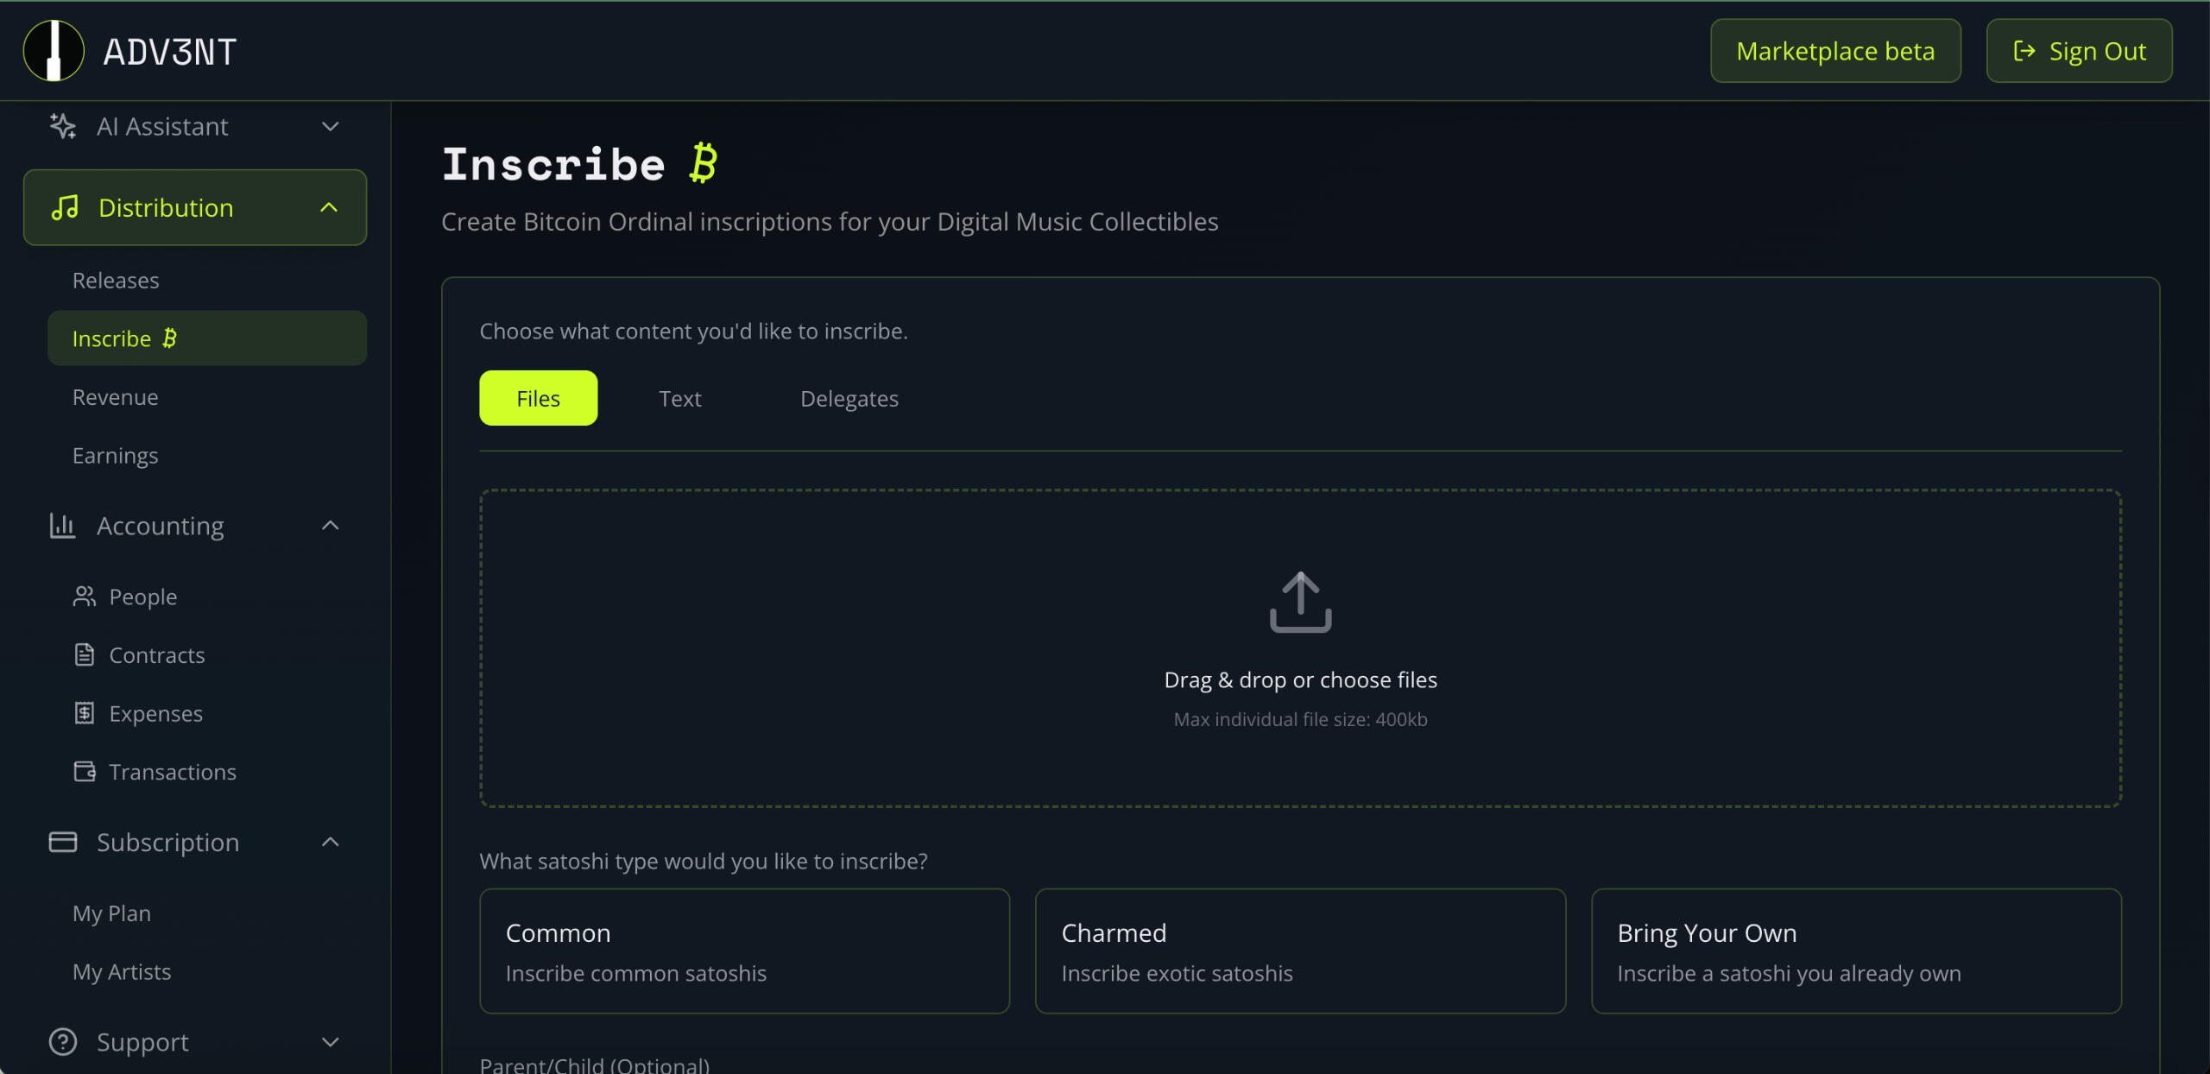
Task: Click the AI Assistant sparkle icon
Action: point(63,126)
